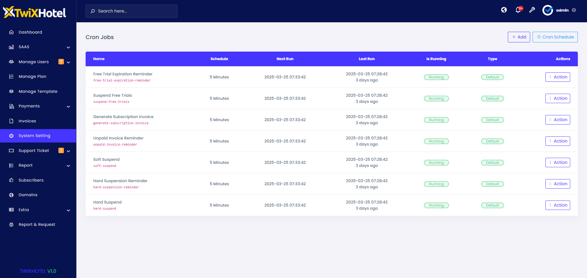
Task: View notifications via the bell icon
Action: click(518, 10)
